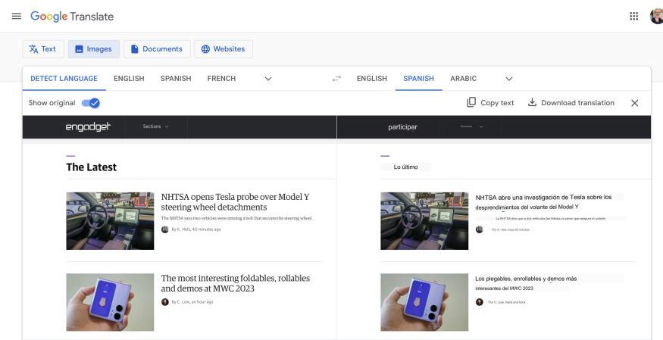Set target language to Arabic
The image size is (663, 340).
point(463,79)
